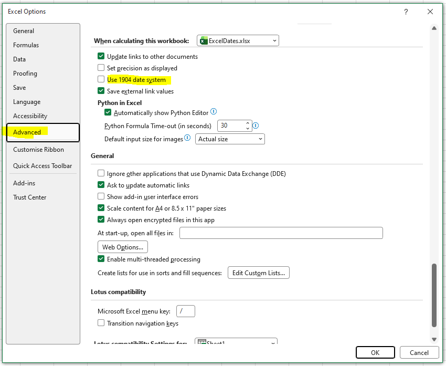The image size is (446, 366).
Task: Select the Advanced category
Action: [43, 132]
